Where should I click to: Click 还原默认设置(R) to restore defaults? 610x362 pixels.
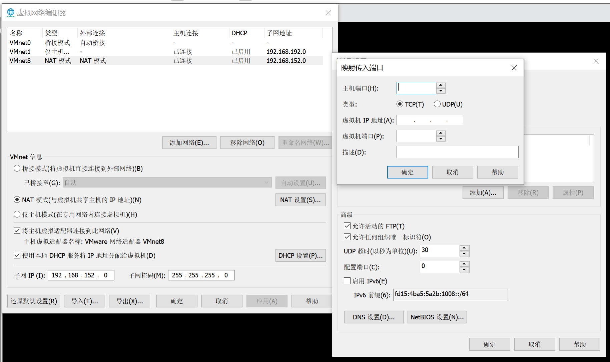point(33,301)
